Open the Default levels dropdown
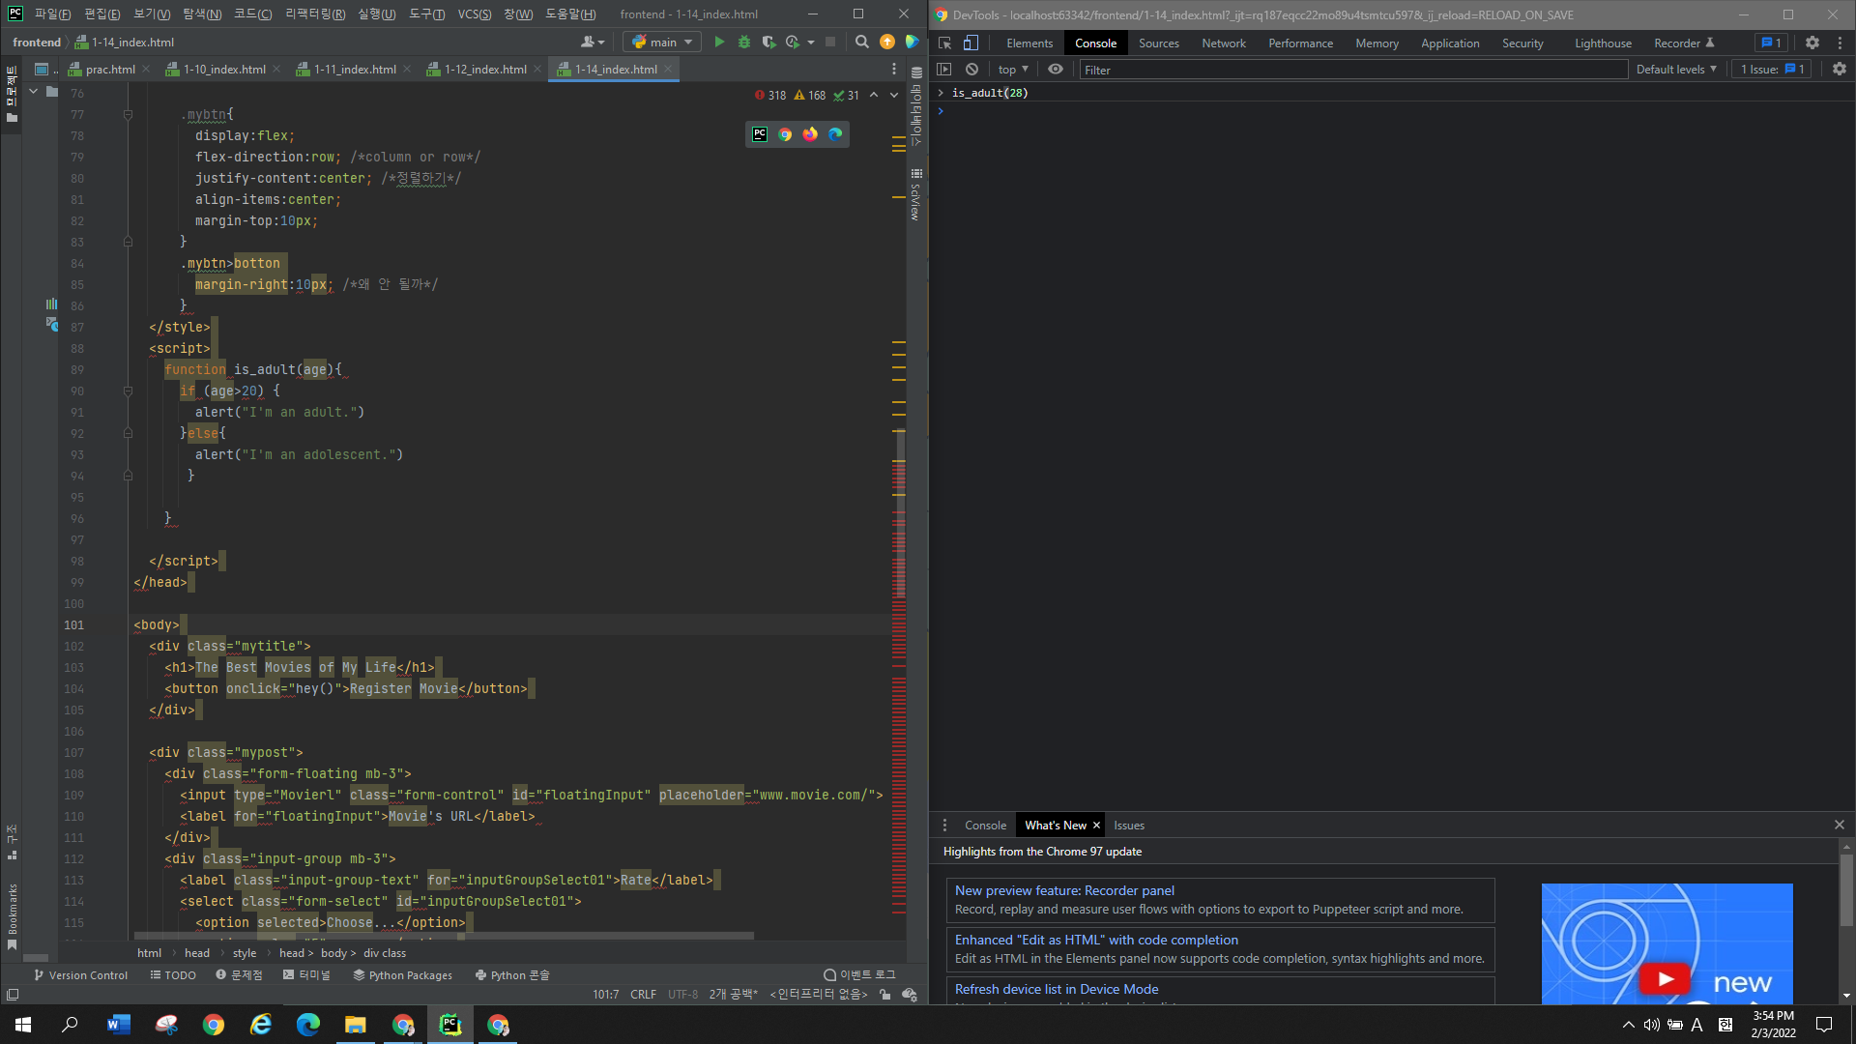Image resolution: width=1856 pixels, height=1044 pixels. point(1676,69)
